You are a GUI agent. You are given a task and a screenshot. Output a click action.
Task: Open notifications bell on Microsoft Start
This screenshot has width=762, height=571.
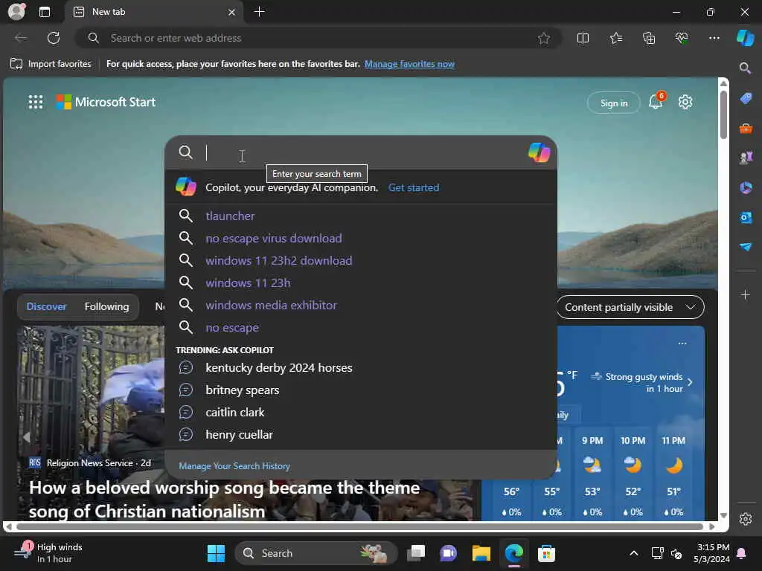(x=656, y=102)
